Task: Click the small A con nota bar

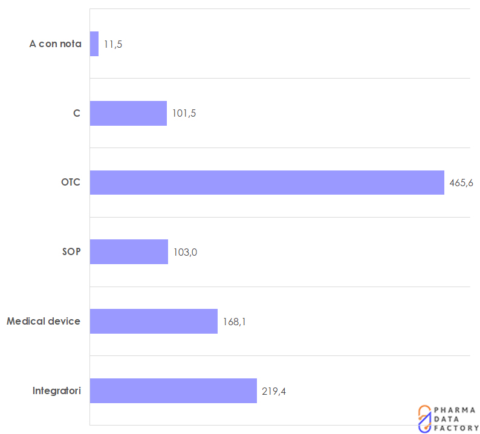Action: coord(94,44)
